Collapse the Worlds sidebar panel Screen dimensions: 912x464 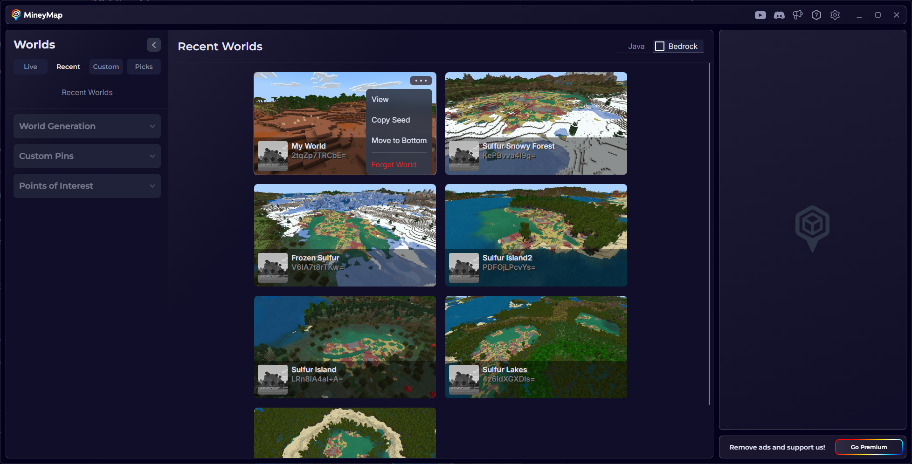point(154,45)
